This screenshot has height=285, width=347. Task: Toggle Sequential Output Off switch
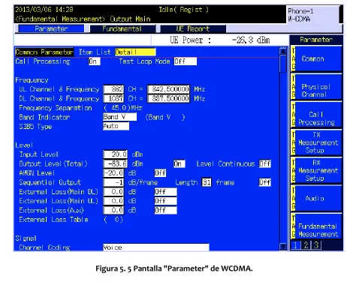(x=264, y=182)
